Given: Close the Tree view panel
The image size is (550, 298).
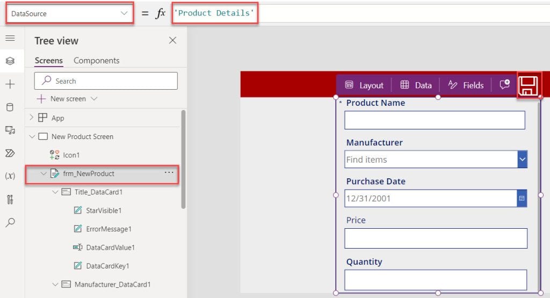Looking at the screenshot, I should 172,40.
